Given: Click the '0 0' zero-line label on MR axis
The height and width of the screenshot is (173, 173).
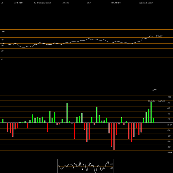Looking at the screenshot, I should coord(170,125).
